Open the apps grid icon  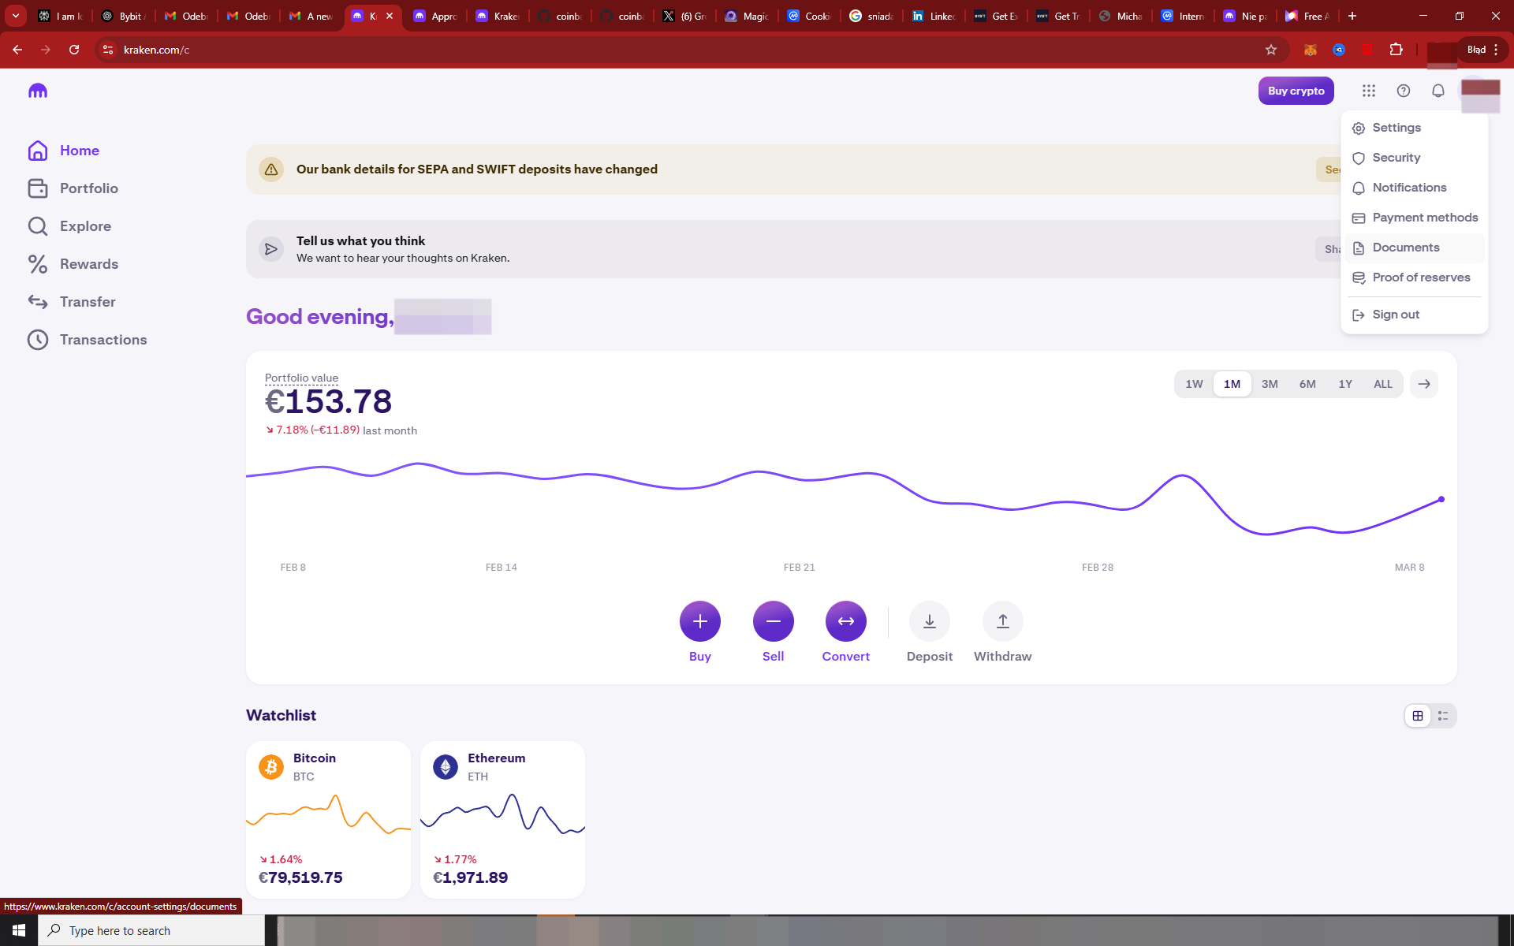tap(1369, 91)
